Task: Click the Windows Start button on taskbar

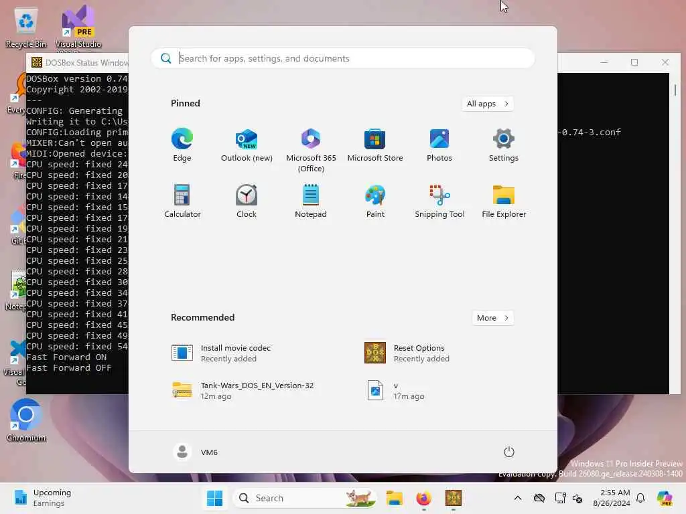Action: [x=214, y=498]
